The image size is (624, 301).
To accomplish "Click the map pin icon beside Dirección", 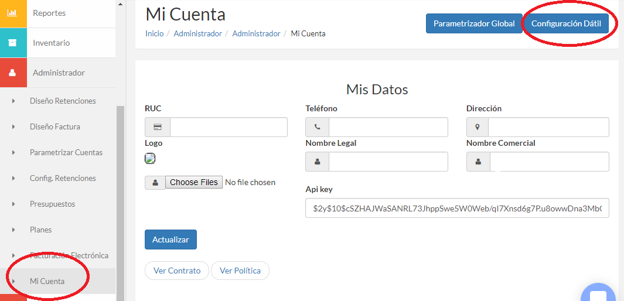I will click(x=478, y=127).
